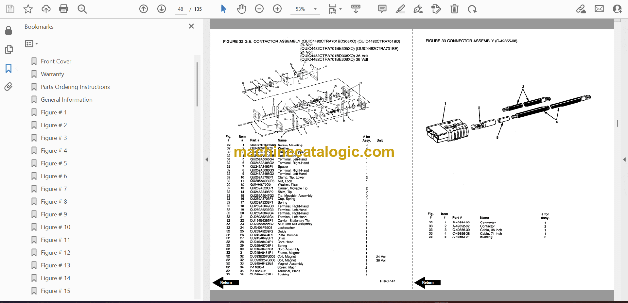Print the document
Screen dimensions: 628x303
64,9
